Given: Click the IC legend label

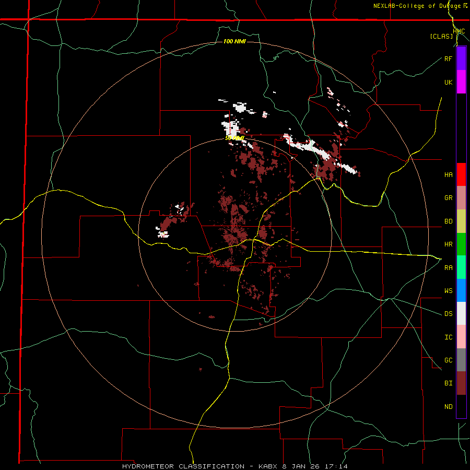Looking at the screenshot, I should tap(448, 337).
